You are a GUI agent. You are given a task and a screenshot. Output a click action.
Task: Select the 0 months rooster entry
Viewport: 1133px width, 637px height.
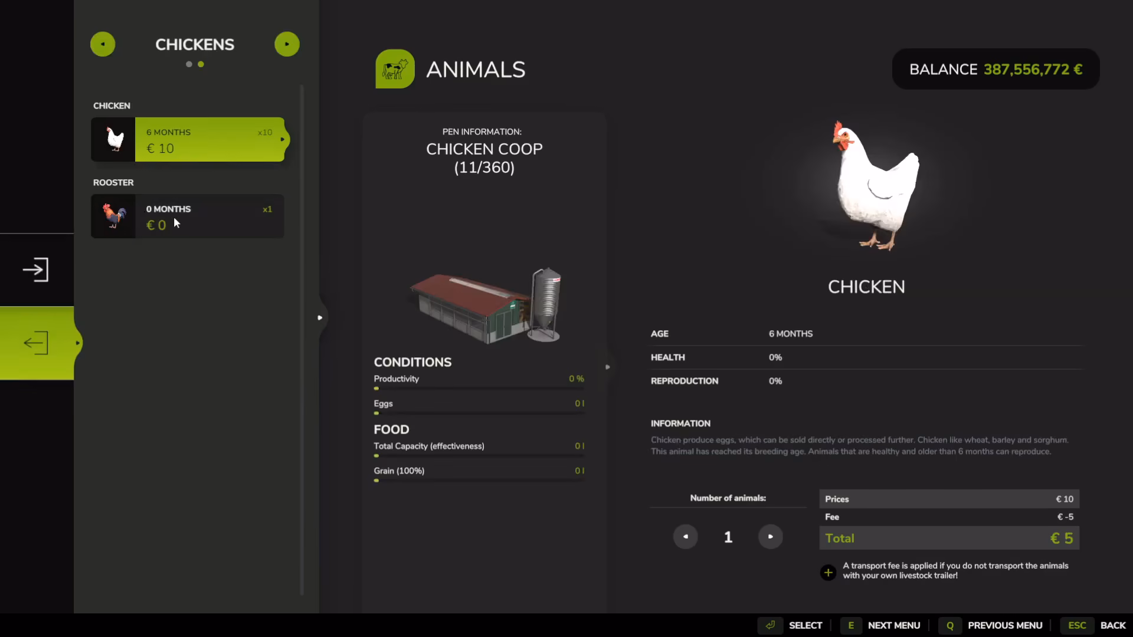(x=188, y=216)
